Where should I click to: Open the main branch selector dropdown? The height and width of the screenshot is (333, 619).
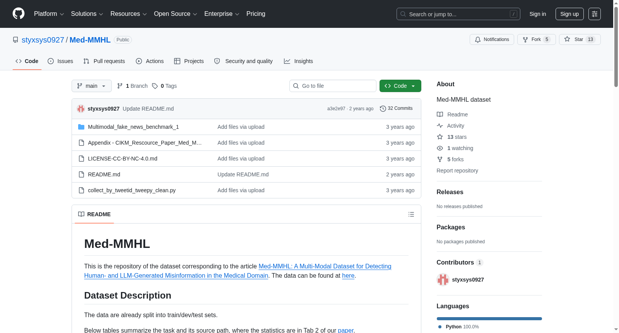pos(92,86)
